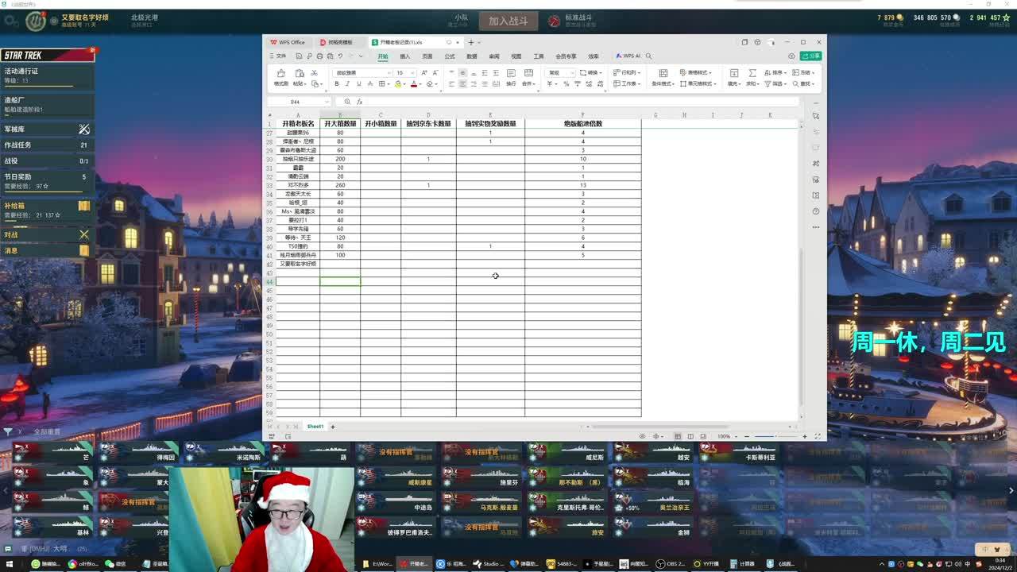Open the Insert ribbon tab

(405, 56)
